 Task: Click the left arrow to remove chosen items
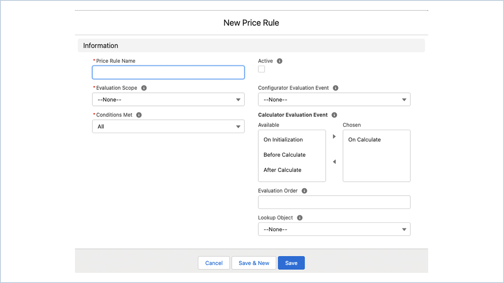click(x=334, y=161)
